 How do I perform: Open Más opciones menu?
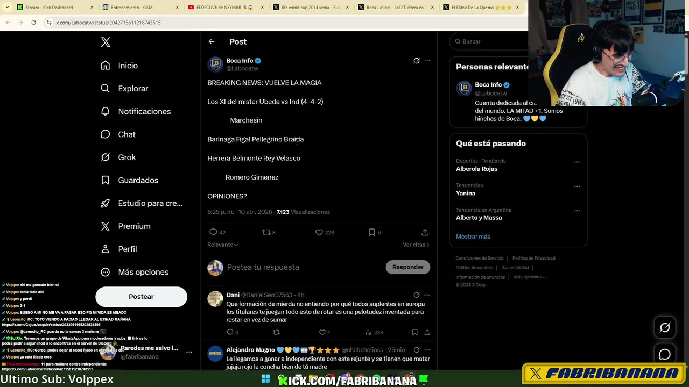(135, 272)
